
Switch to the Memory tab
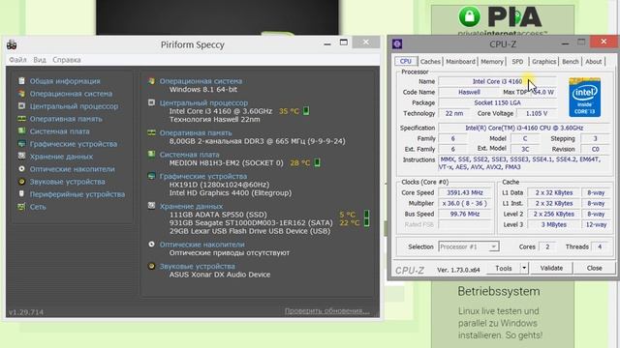pyautogui.click(x=492, y=62)
